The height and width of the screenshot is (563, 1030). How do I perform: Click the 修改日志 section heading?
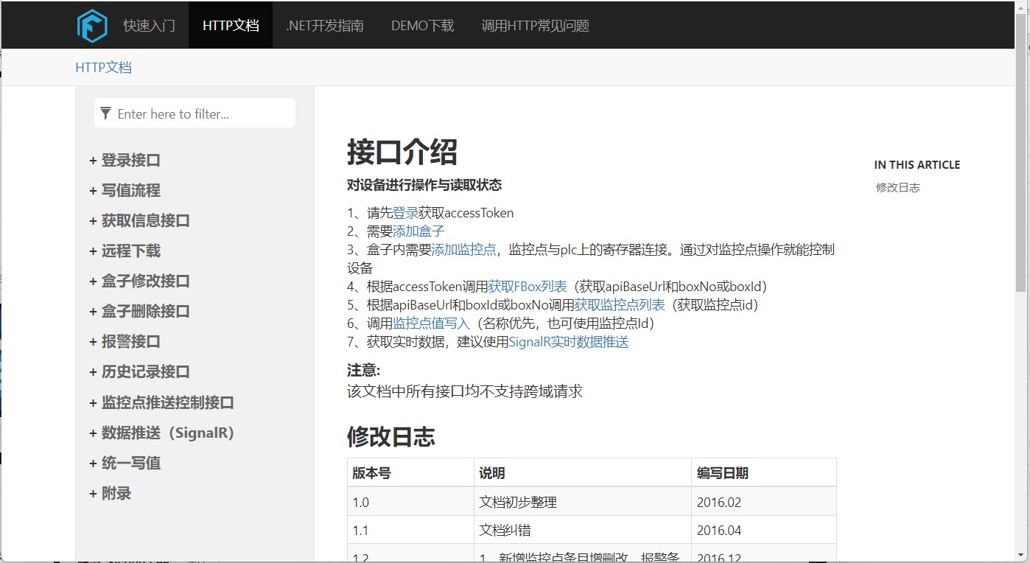tap(391, 436)
